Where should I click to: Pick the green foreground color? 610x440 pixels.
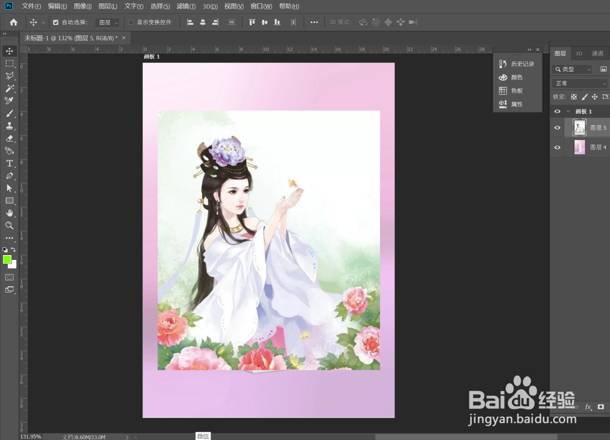(x=7, y=259)
